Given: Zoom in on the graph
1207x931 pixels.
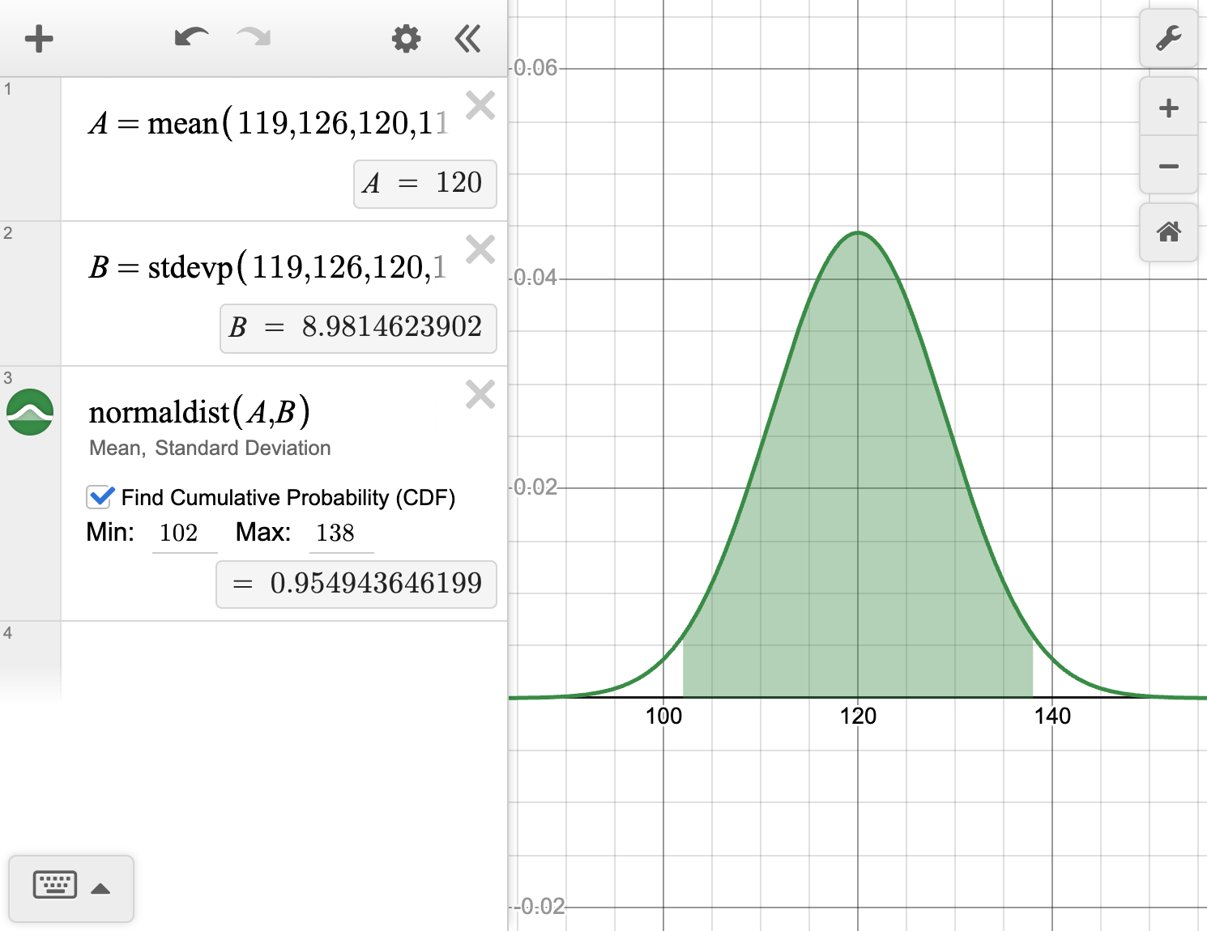Looking at the screenshot, I should [1168, 108].
